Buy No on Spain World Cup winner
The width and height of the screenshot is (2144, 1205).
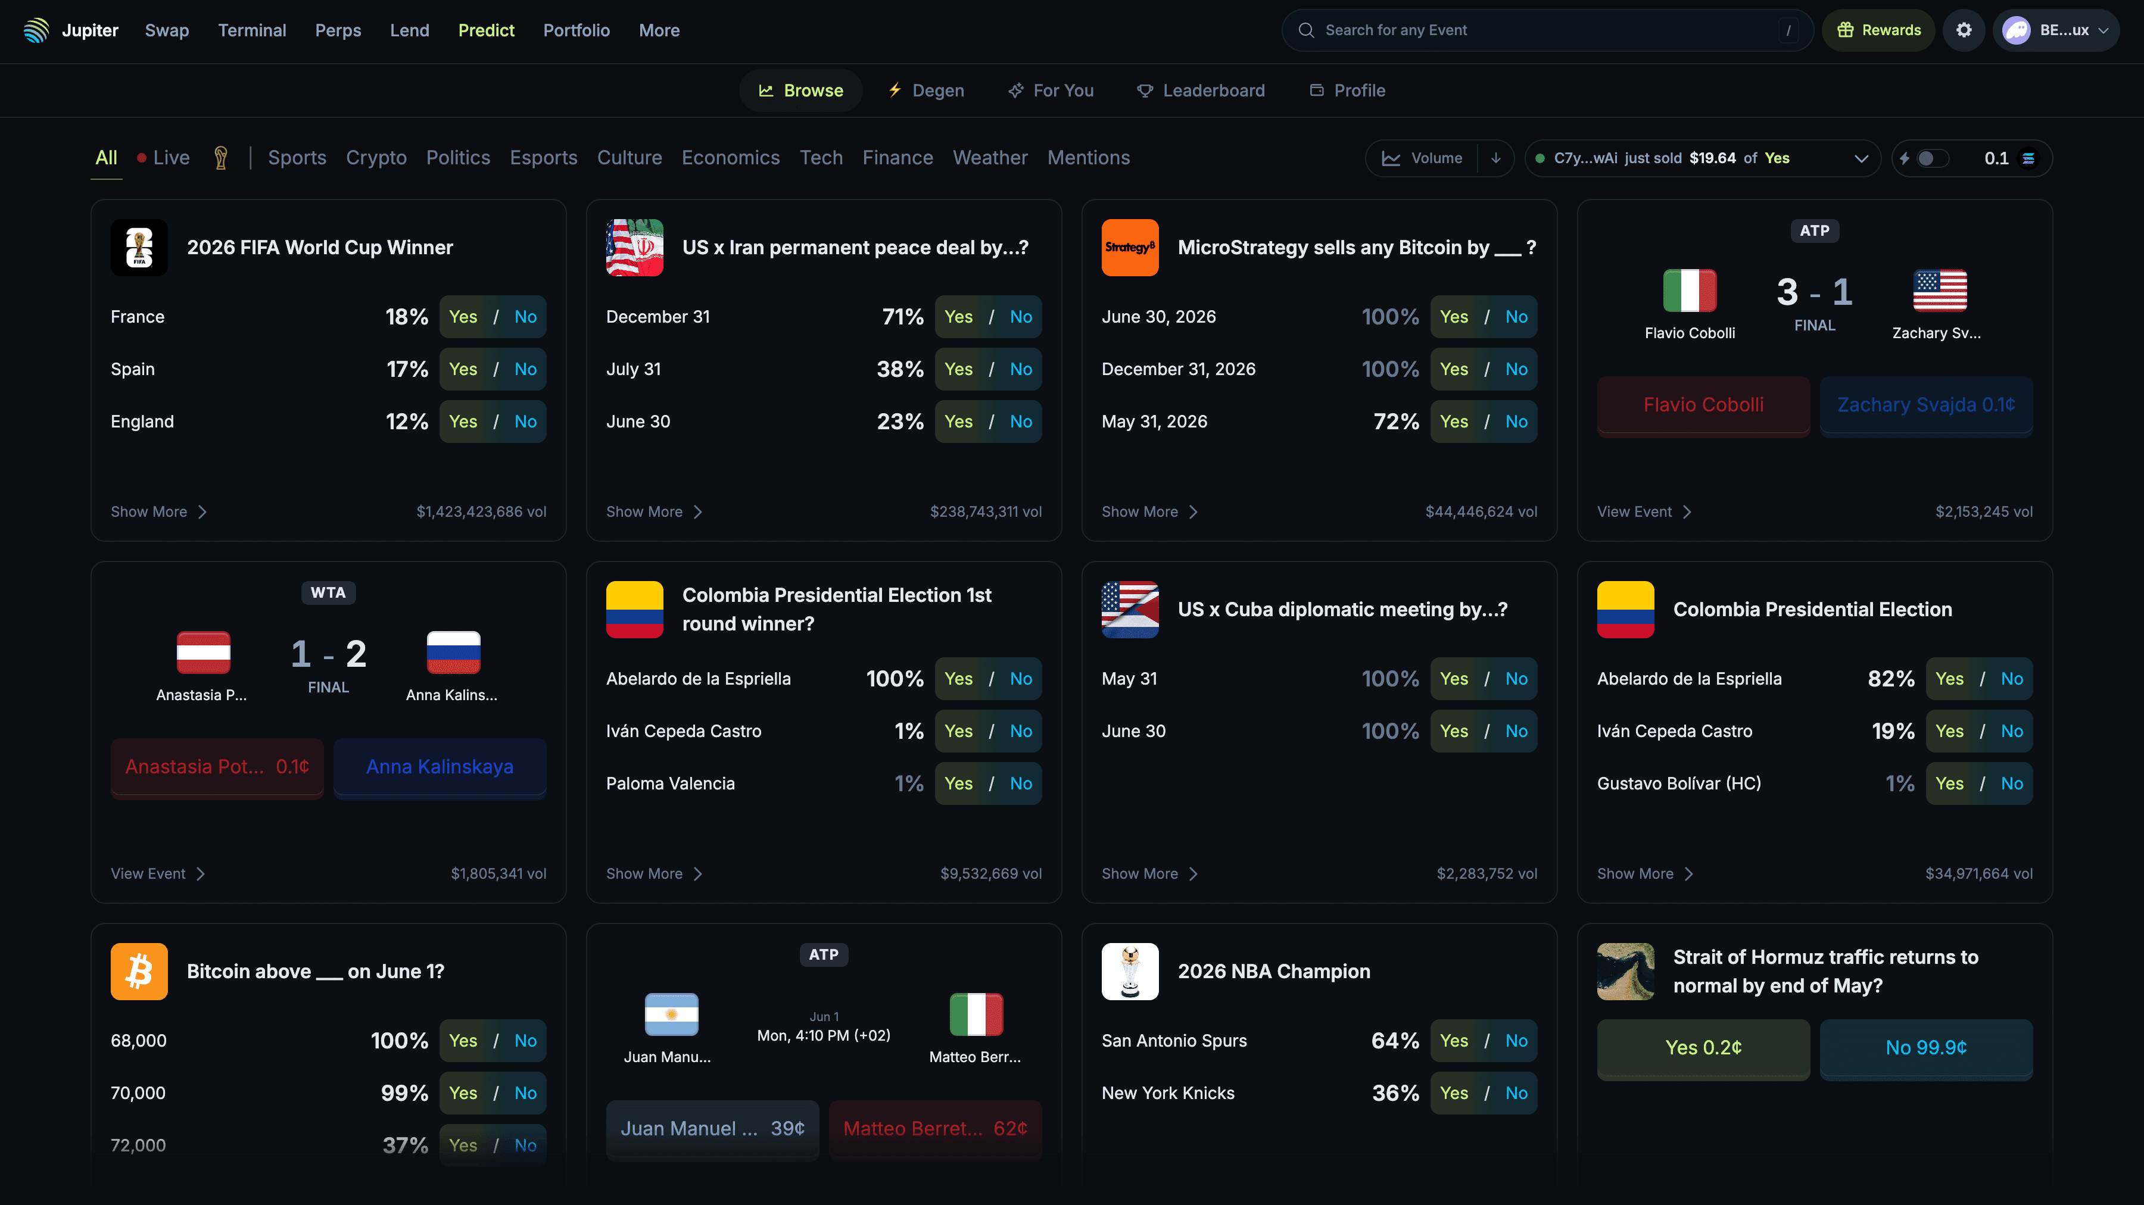[x=525, y=369]
